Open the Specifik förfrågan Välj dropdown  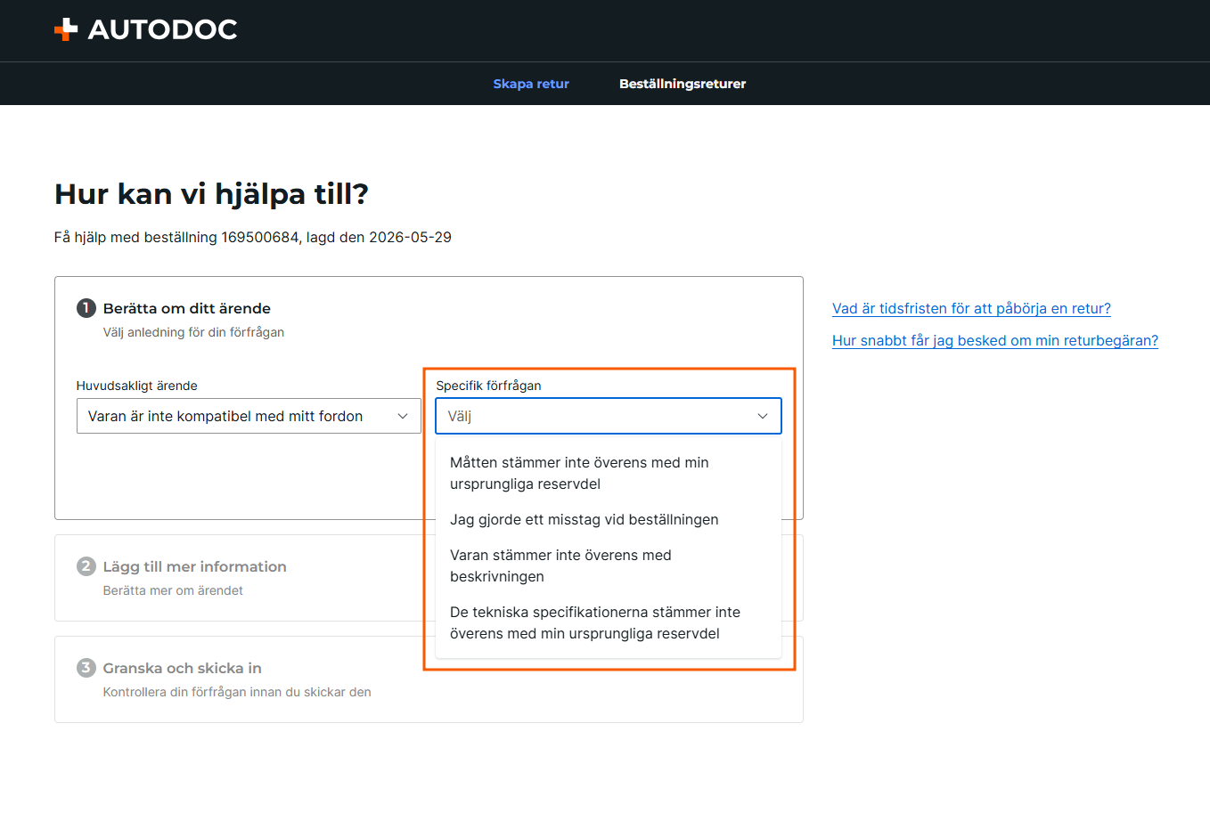609,416
